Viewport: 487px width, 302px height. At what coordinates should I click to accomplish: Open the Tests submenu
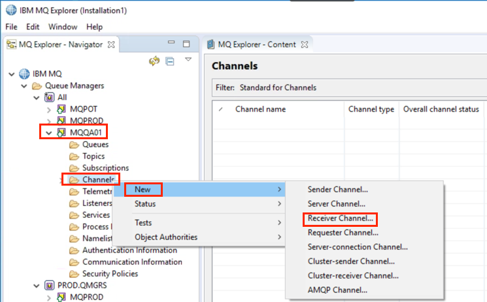[x=199, y=222]
